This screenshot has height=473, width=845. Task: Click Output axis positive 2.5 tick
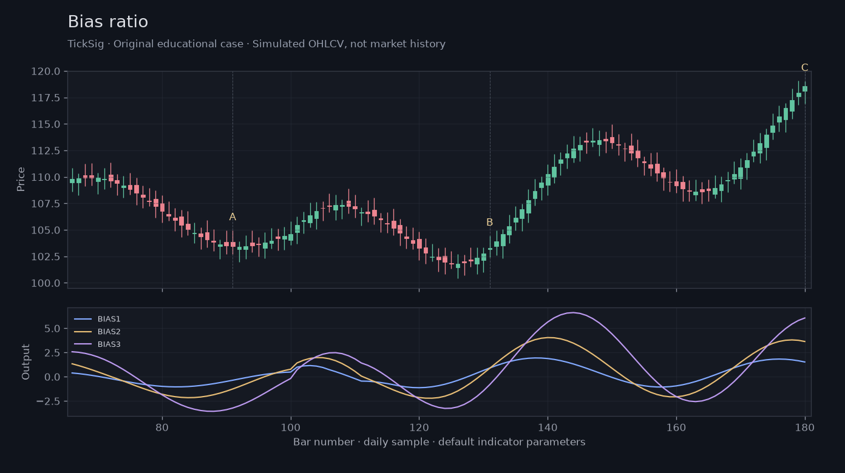[52, 353]
